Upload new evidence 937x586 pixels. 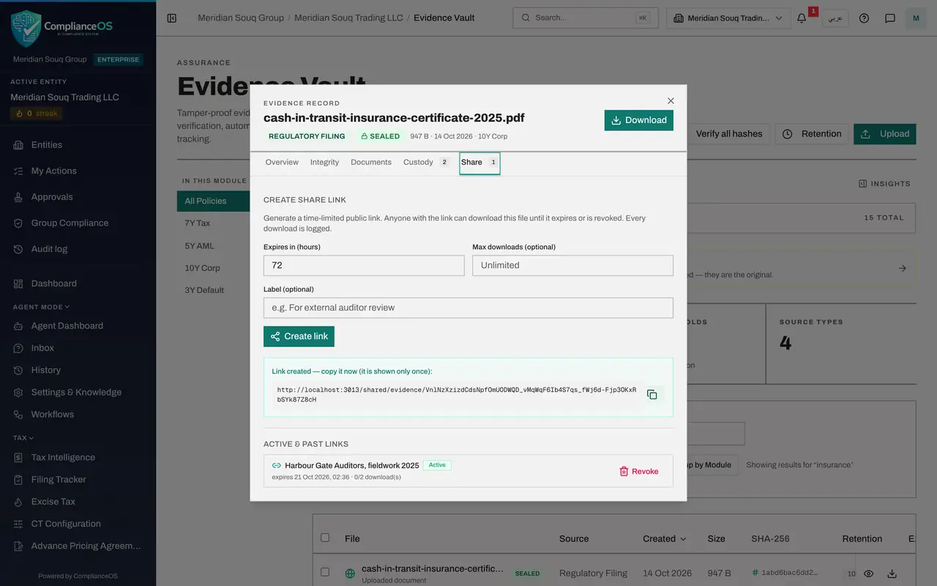[x=885, y=134]
